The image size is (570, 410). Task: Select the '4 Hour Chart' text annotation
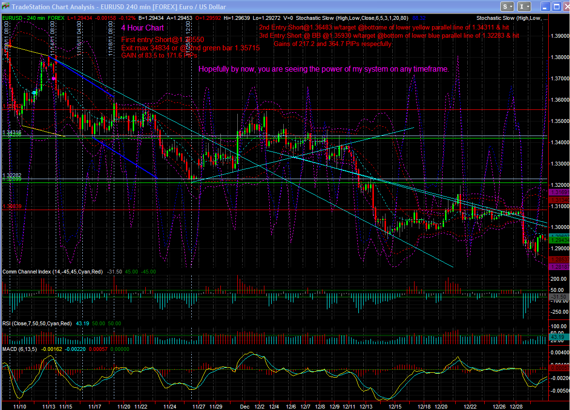(142, 28)
